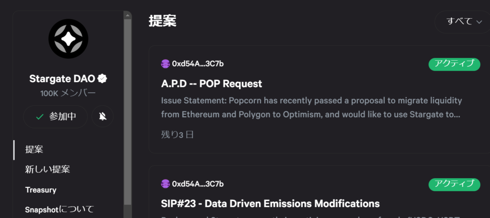Open SIP#23 Data Driven Emissions Modifications proposal
Viewport: 490px width, 218px height.
tap(270, 204)
